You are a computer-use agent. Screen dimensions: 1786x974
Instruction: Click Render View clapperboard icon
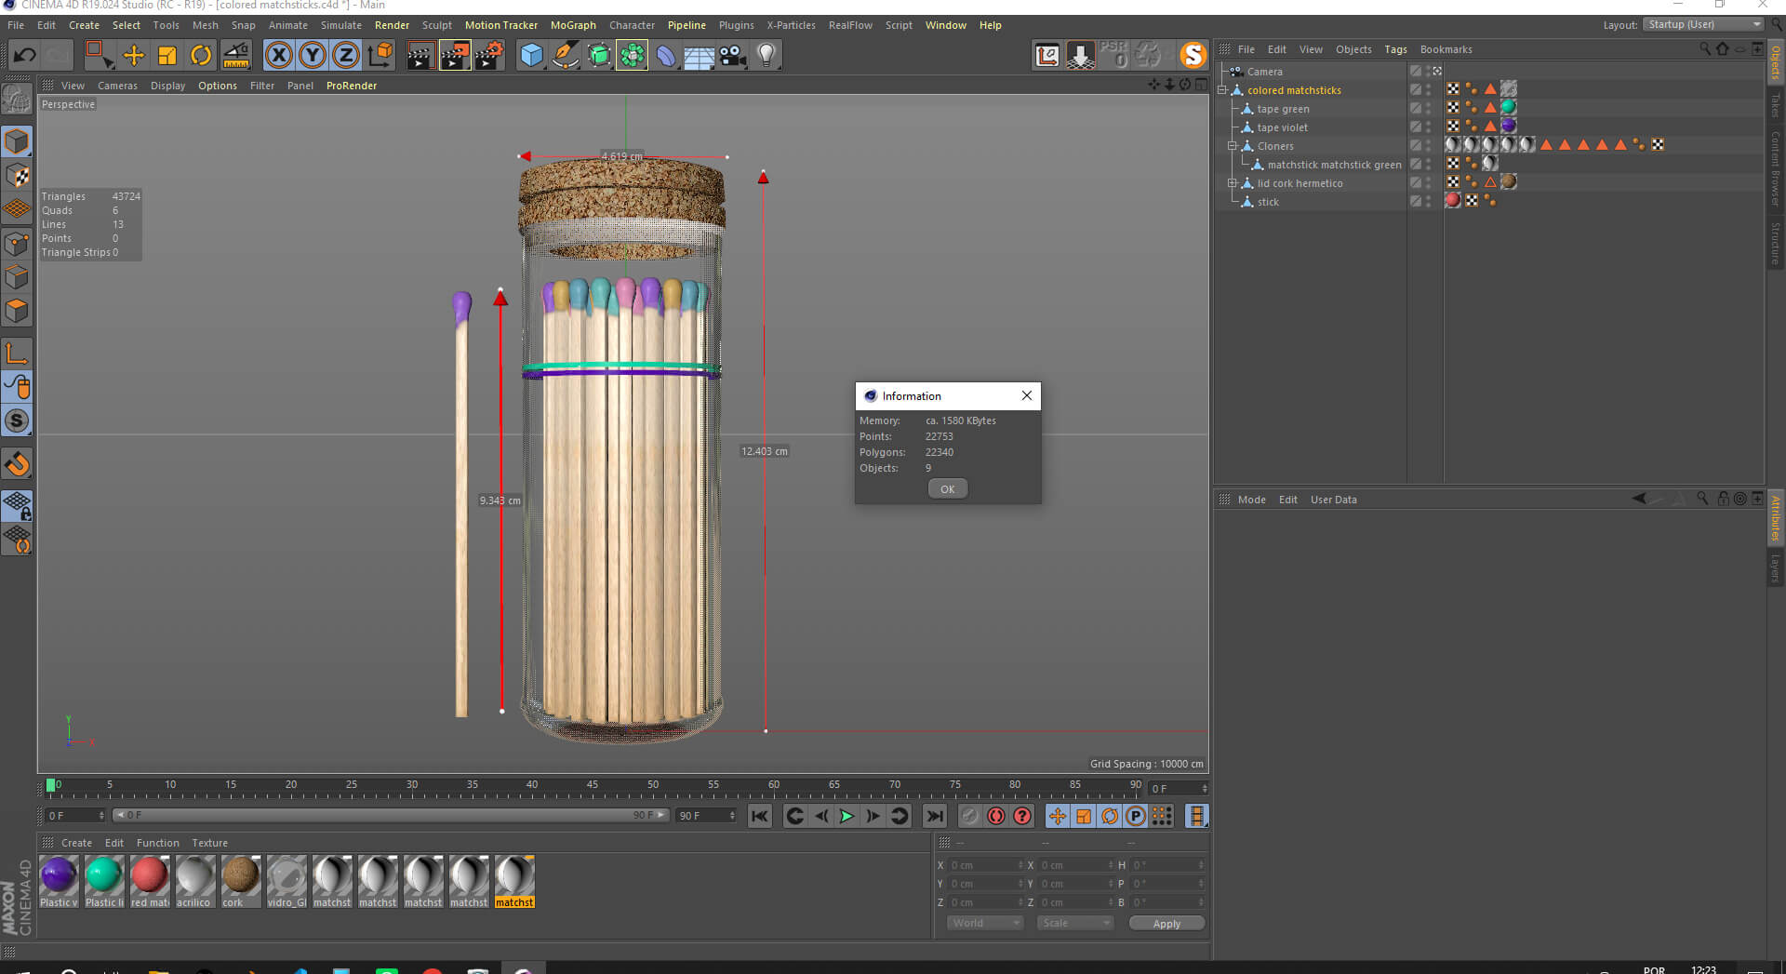(x=420, y=56)
